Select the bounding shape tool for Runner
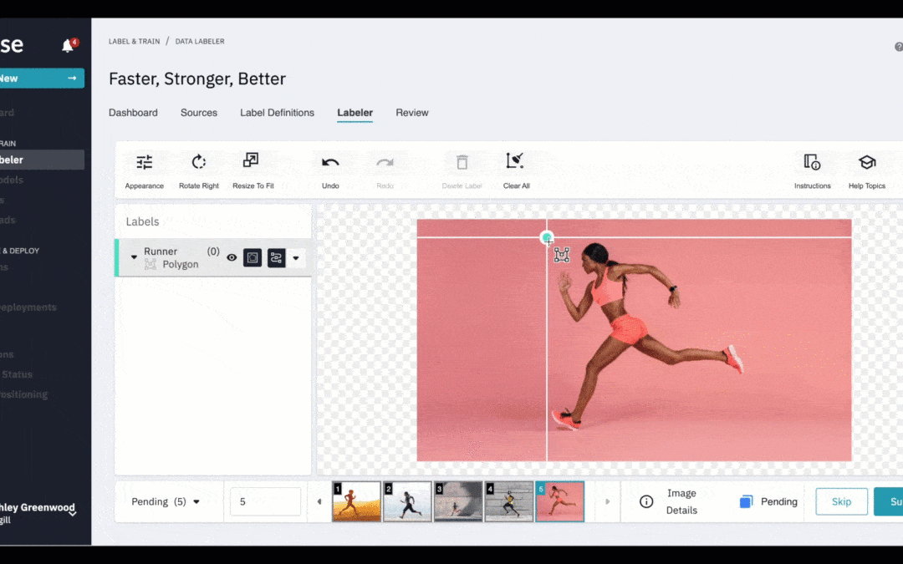903x564 pixels. click(253, 258)
